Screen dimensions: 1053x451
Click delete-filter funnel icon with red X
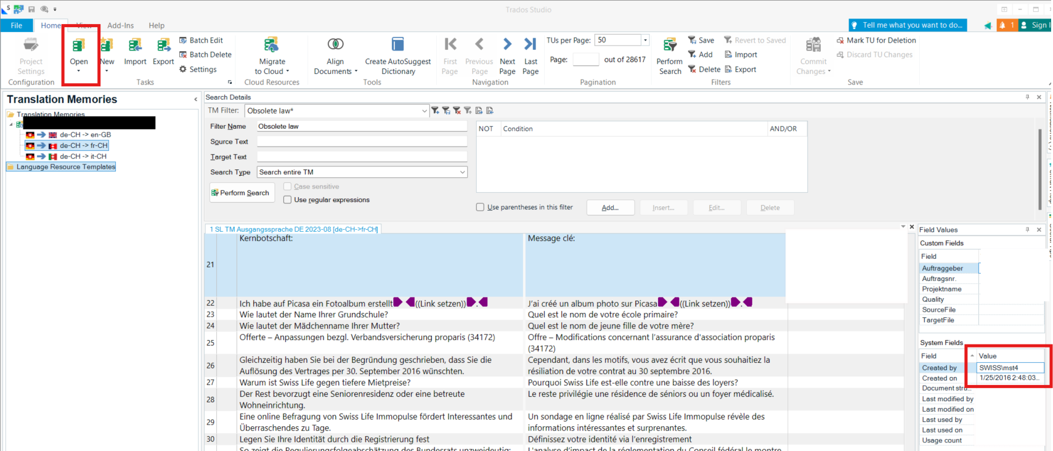[x=457, y=110]
